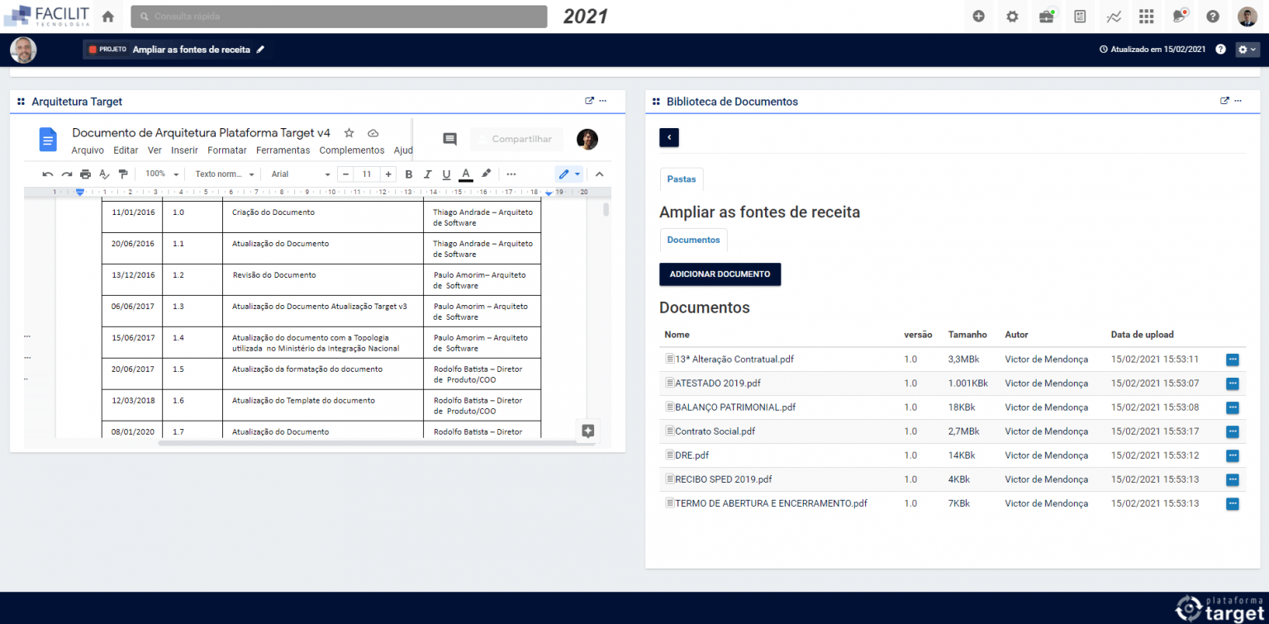This screenshot has height=624, width=1269.
Task: Open the zoom level 100% dropdown
Action: point(159,174)
